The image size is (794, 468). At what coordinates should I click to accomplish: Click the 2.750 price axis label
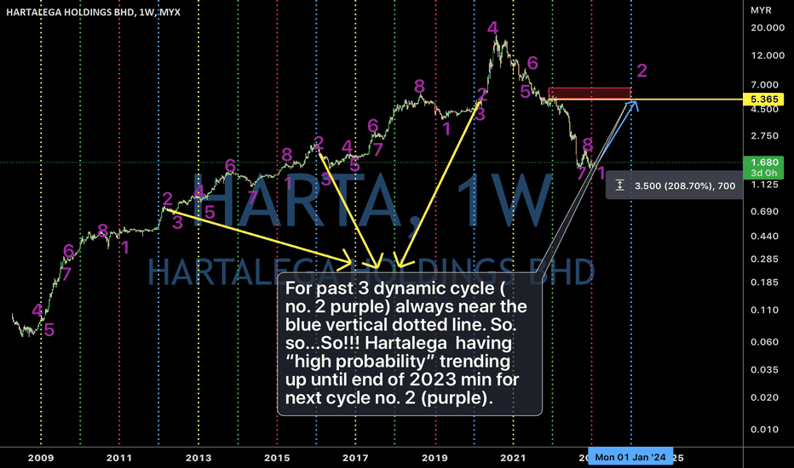[765, 135]
